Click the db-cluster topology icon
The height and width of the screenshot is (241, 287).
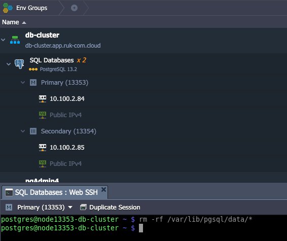15,40
